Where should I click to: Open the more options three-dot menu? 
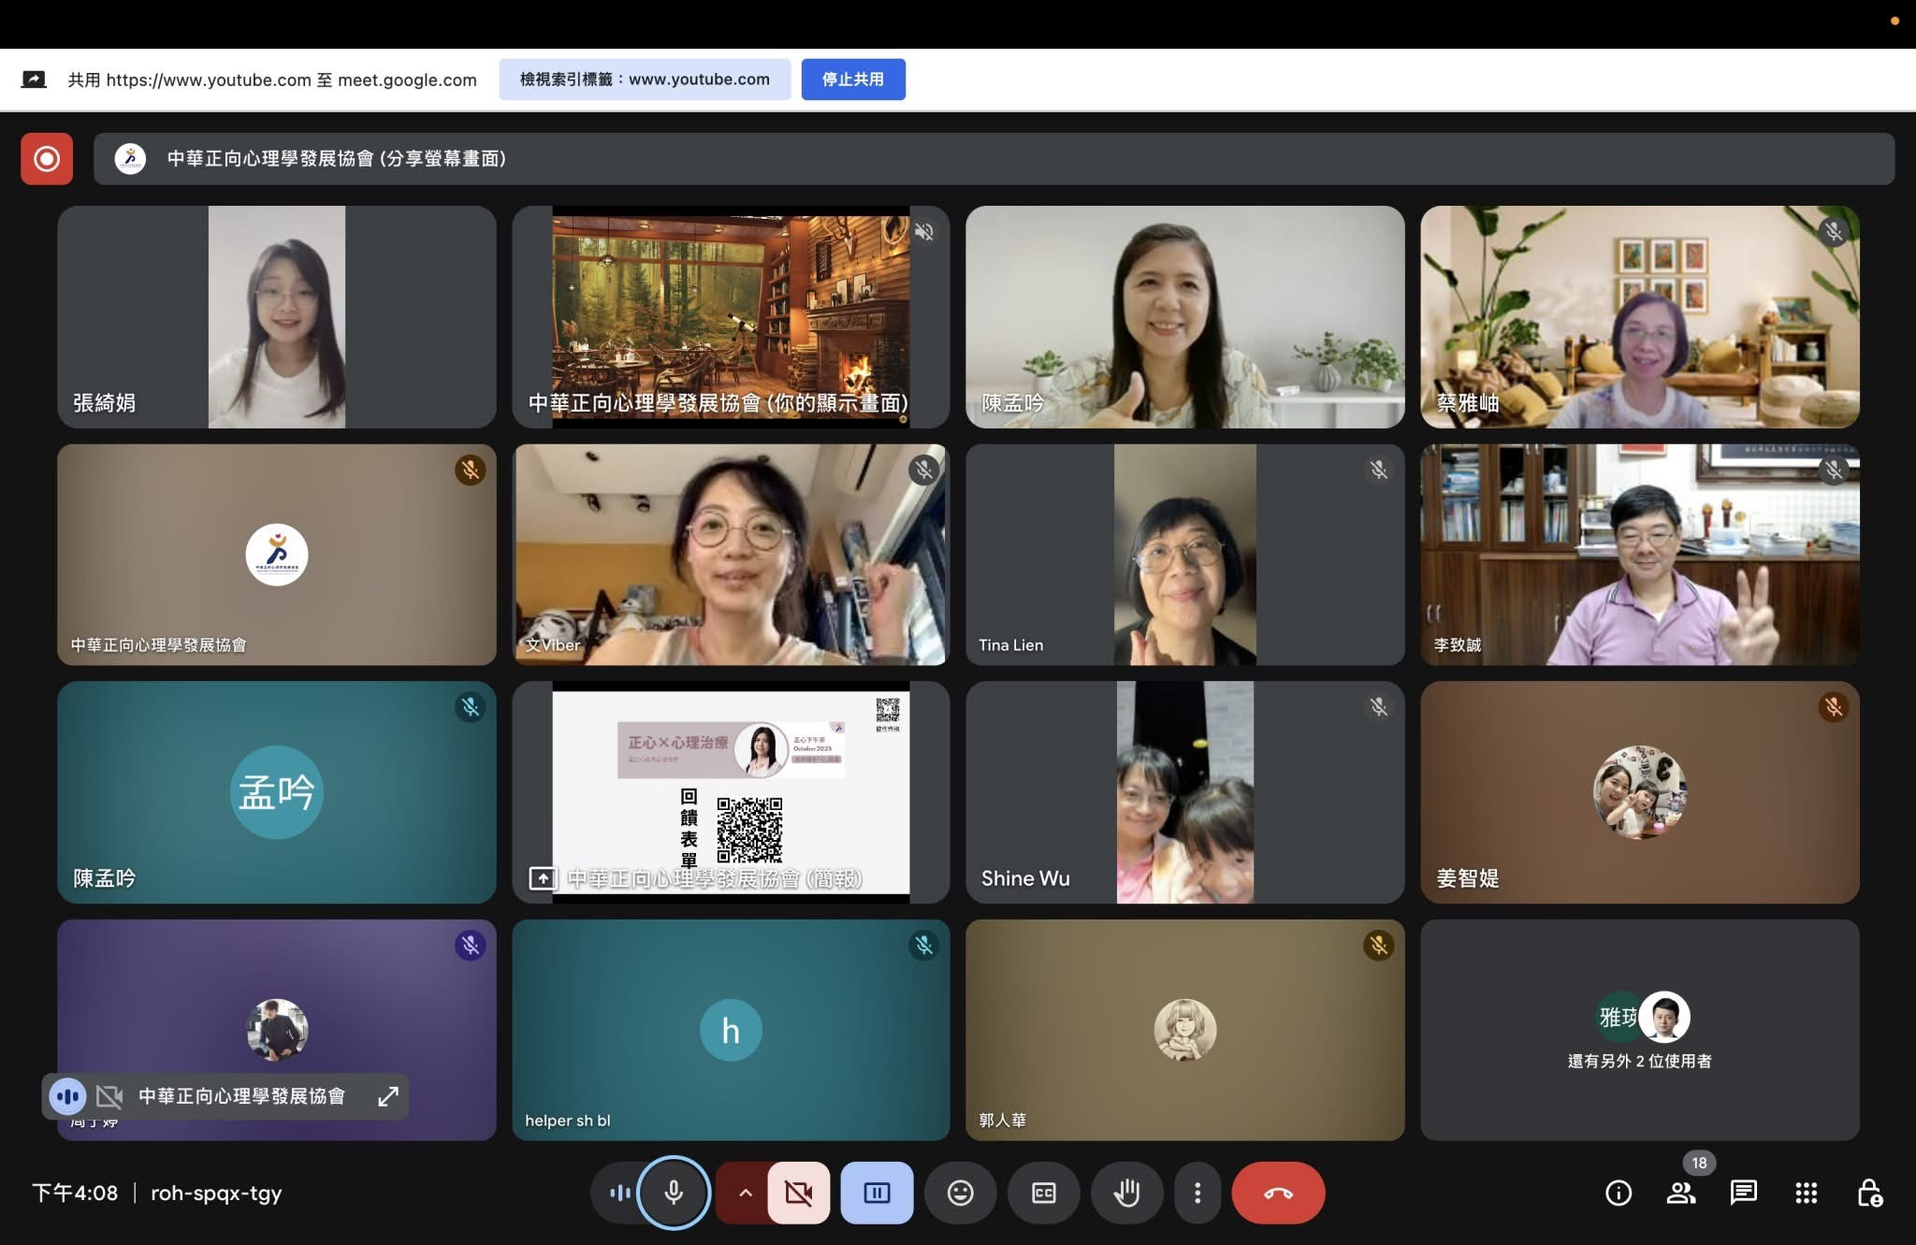click(1197, 1193)
